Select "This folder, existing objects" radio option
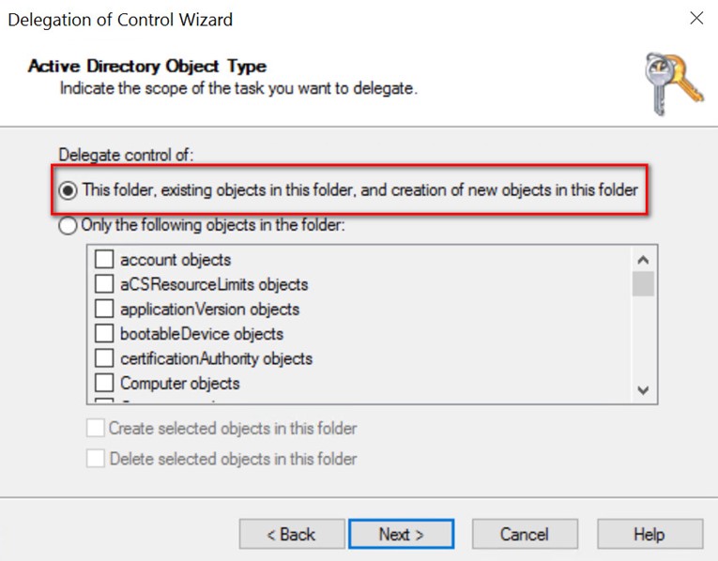Image resolution: width=718 pixels, height=561 pixels. pyautogui.click(x=68, y=190)
